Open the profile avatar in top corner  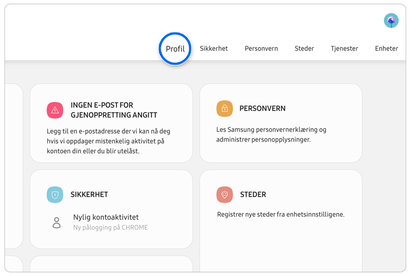[x=391, y=21]
